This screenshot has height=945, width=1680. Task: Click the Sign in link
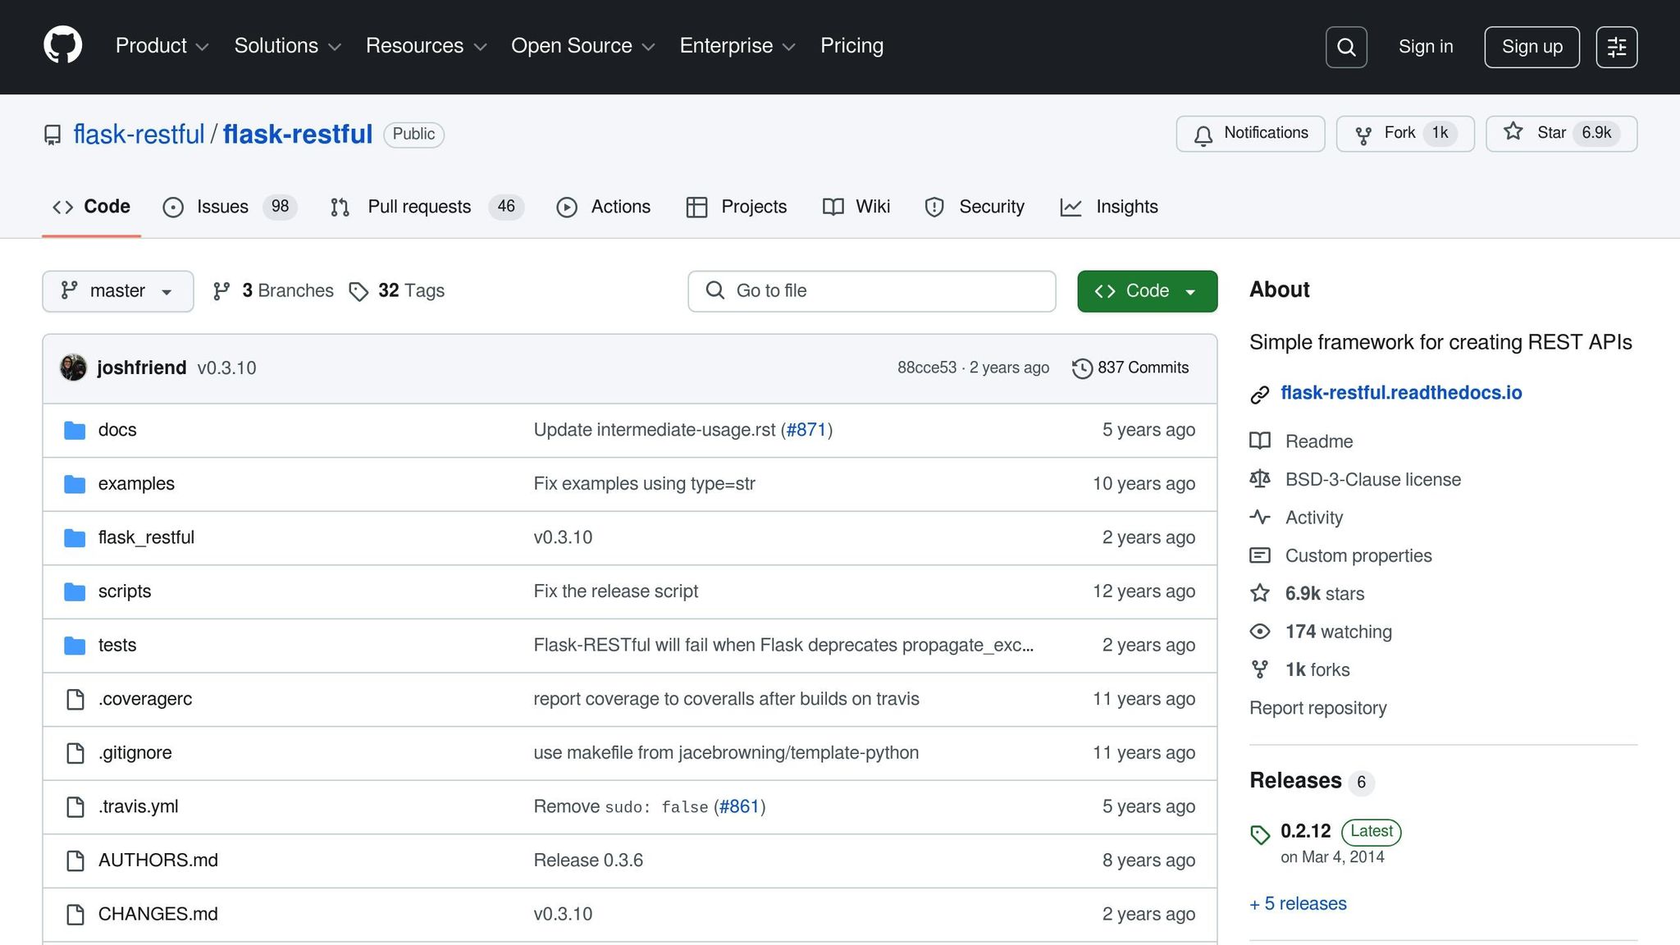(1426, 47)
